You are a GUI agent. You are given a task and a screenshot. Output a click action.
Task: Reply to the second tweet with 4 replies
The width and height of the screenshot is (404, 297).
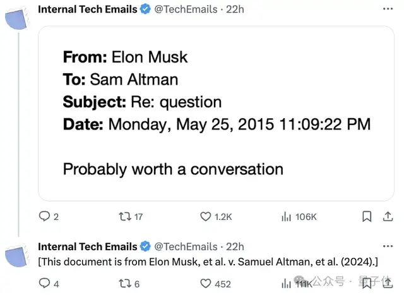click(x=44, y=284)
